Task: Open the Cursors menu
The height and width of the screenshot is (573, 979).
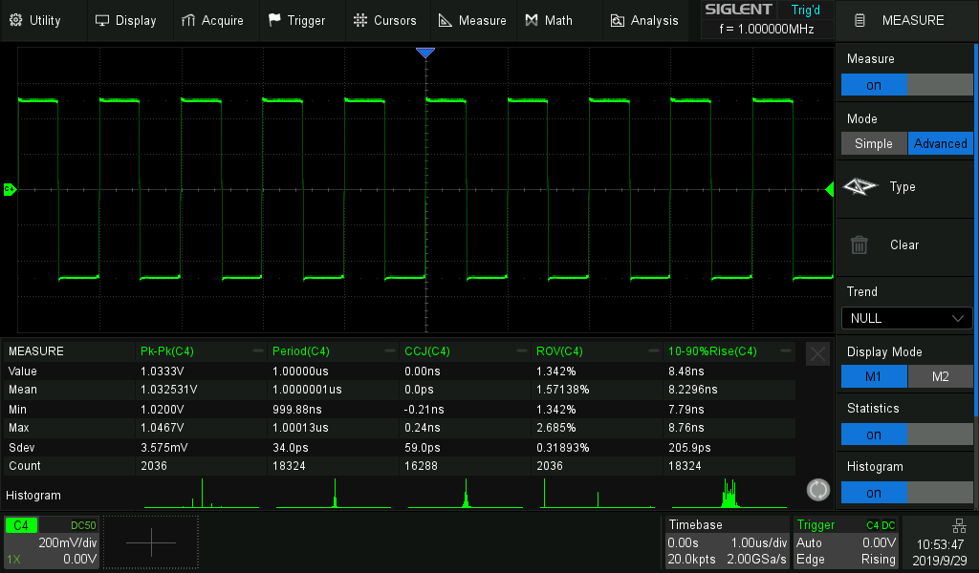Action: (x=384, y=20)
